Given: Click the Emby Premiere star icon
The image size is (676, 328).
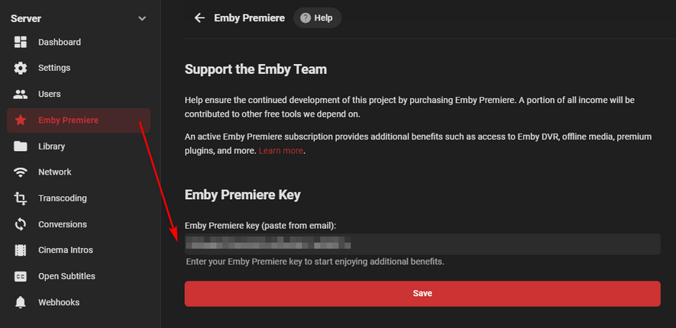Looking at the screenshot, I should click(21, 121).
